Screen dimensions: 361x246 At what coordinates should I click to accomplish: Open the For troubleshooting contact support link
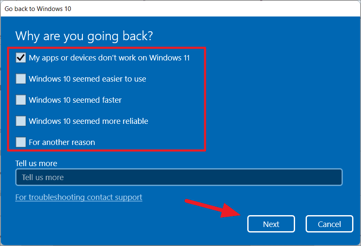click(79, 197)
